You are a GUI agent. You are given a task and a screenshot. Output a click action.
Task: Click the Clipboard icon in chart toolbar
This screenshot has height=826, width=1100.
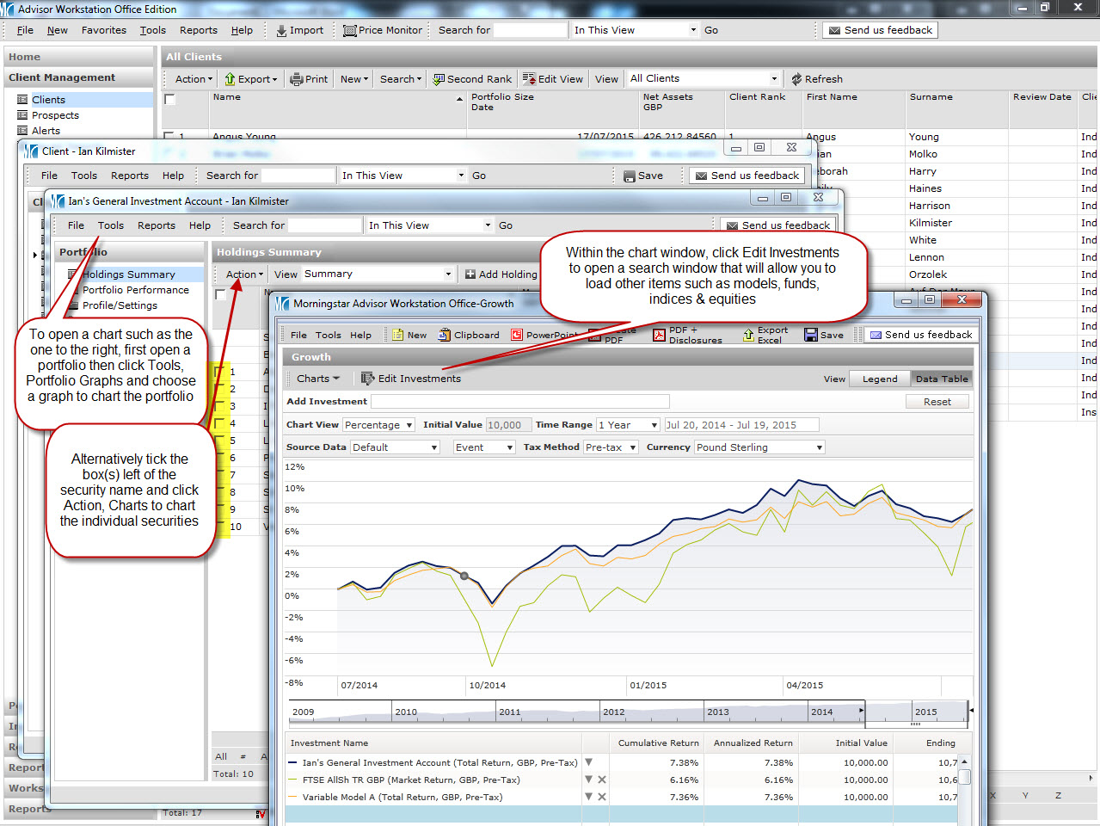click(x=445, y=335)
